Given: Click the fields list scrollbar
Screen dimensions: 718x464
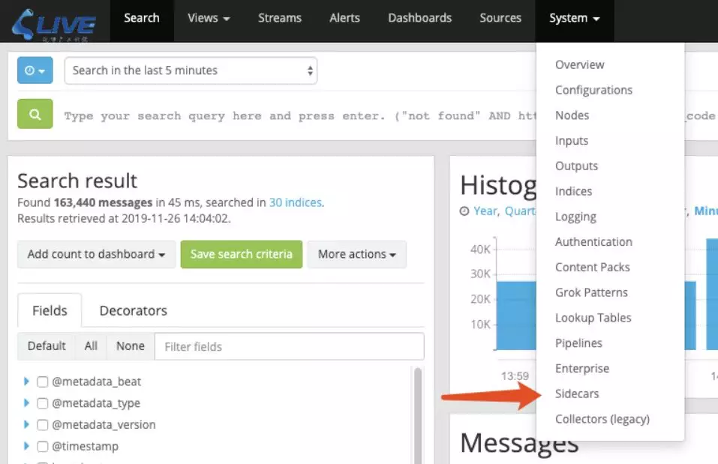Looking at the screenshot, I should tap(418, 415).
